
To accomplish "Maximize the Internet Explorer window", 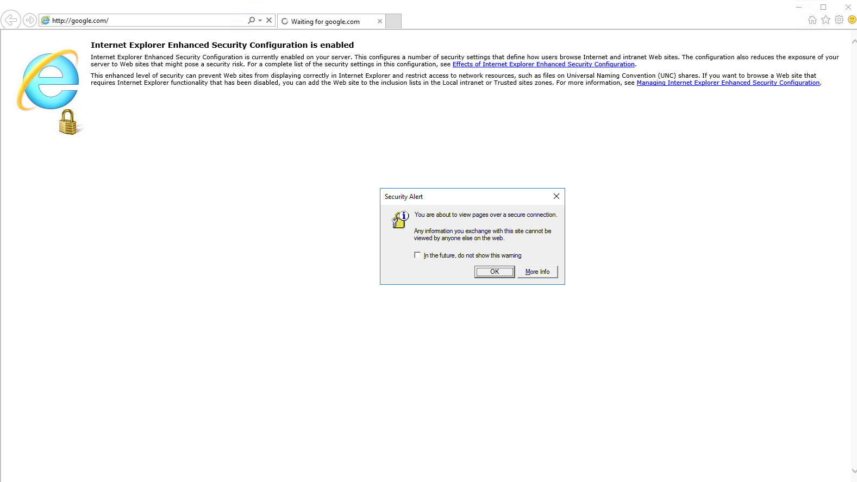I will [823, 7].
